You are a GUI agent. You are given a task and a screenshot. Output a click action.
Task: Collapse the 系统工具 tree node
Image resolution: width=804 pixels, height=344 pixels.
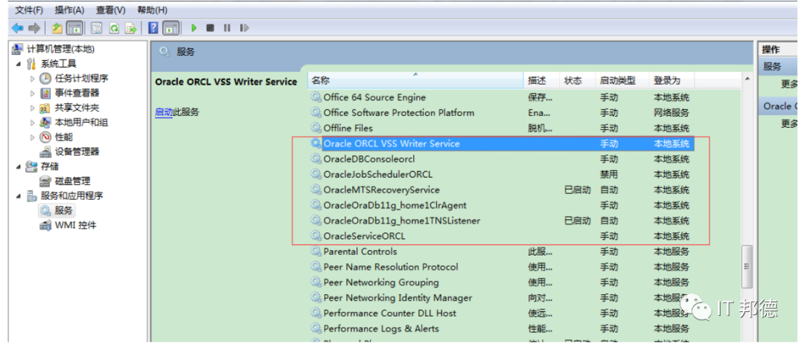[x=19, y=64]
